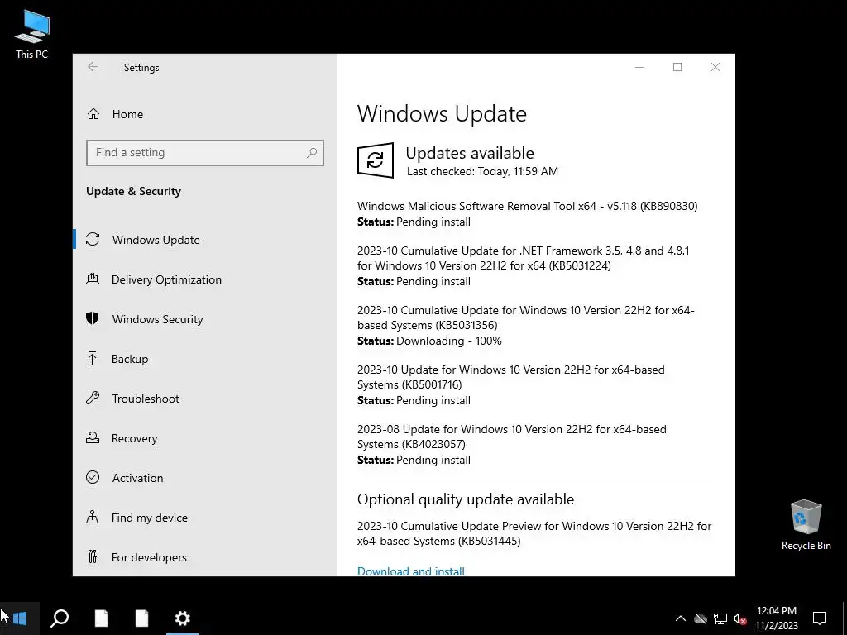Click the Updates available refresh icon
The width and height of the screenshot is (847, 635).
[376, 160]
